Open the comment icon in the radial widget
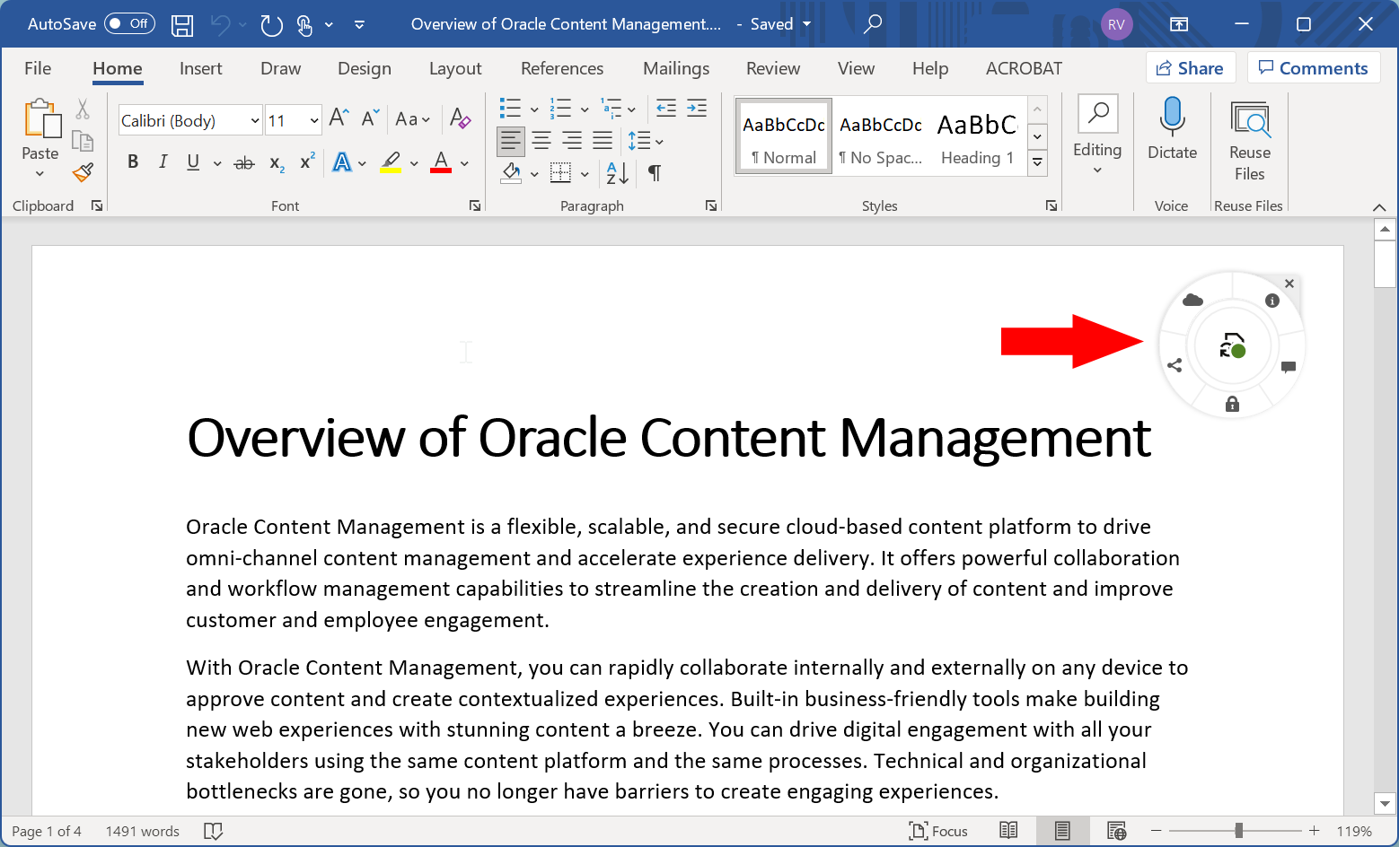This screenshot has height=847, width=1399. pyautogui.click(x=1289, y=367)
